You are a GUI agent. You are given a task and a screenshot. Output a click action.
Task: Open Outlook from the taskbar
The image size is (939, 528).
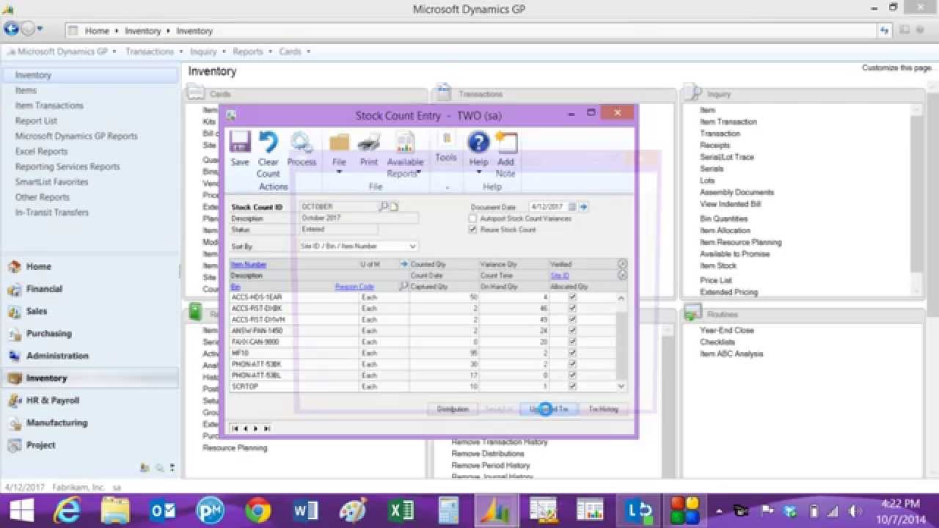click(x=163, y=510)
